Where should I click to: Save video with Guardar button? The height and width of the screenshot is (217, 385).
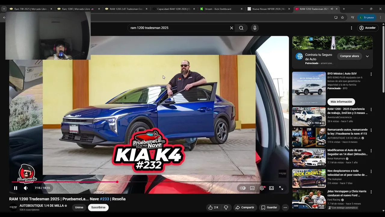(269, 207)
